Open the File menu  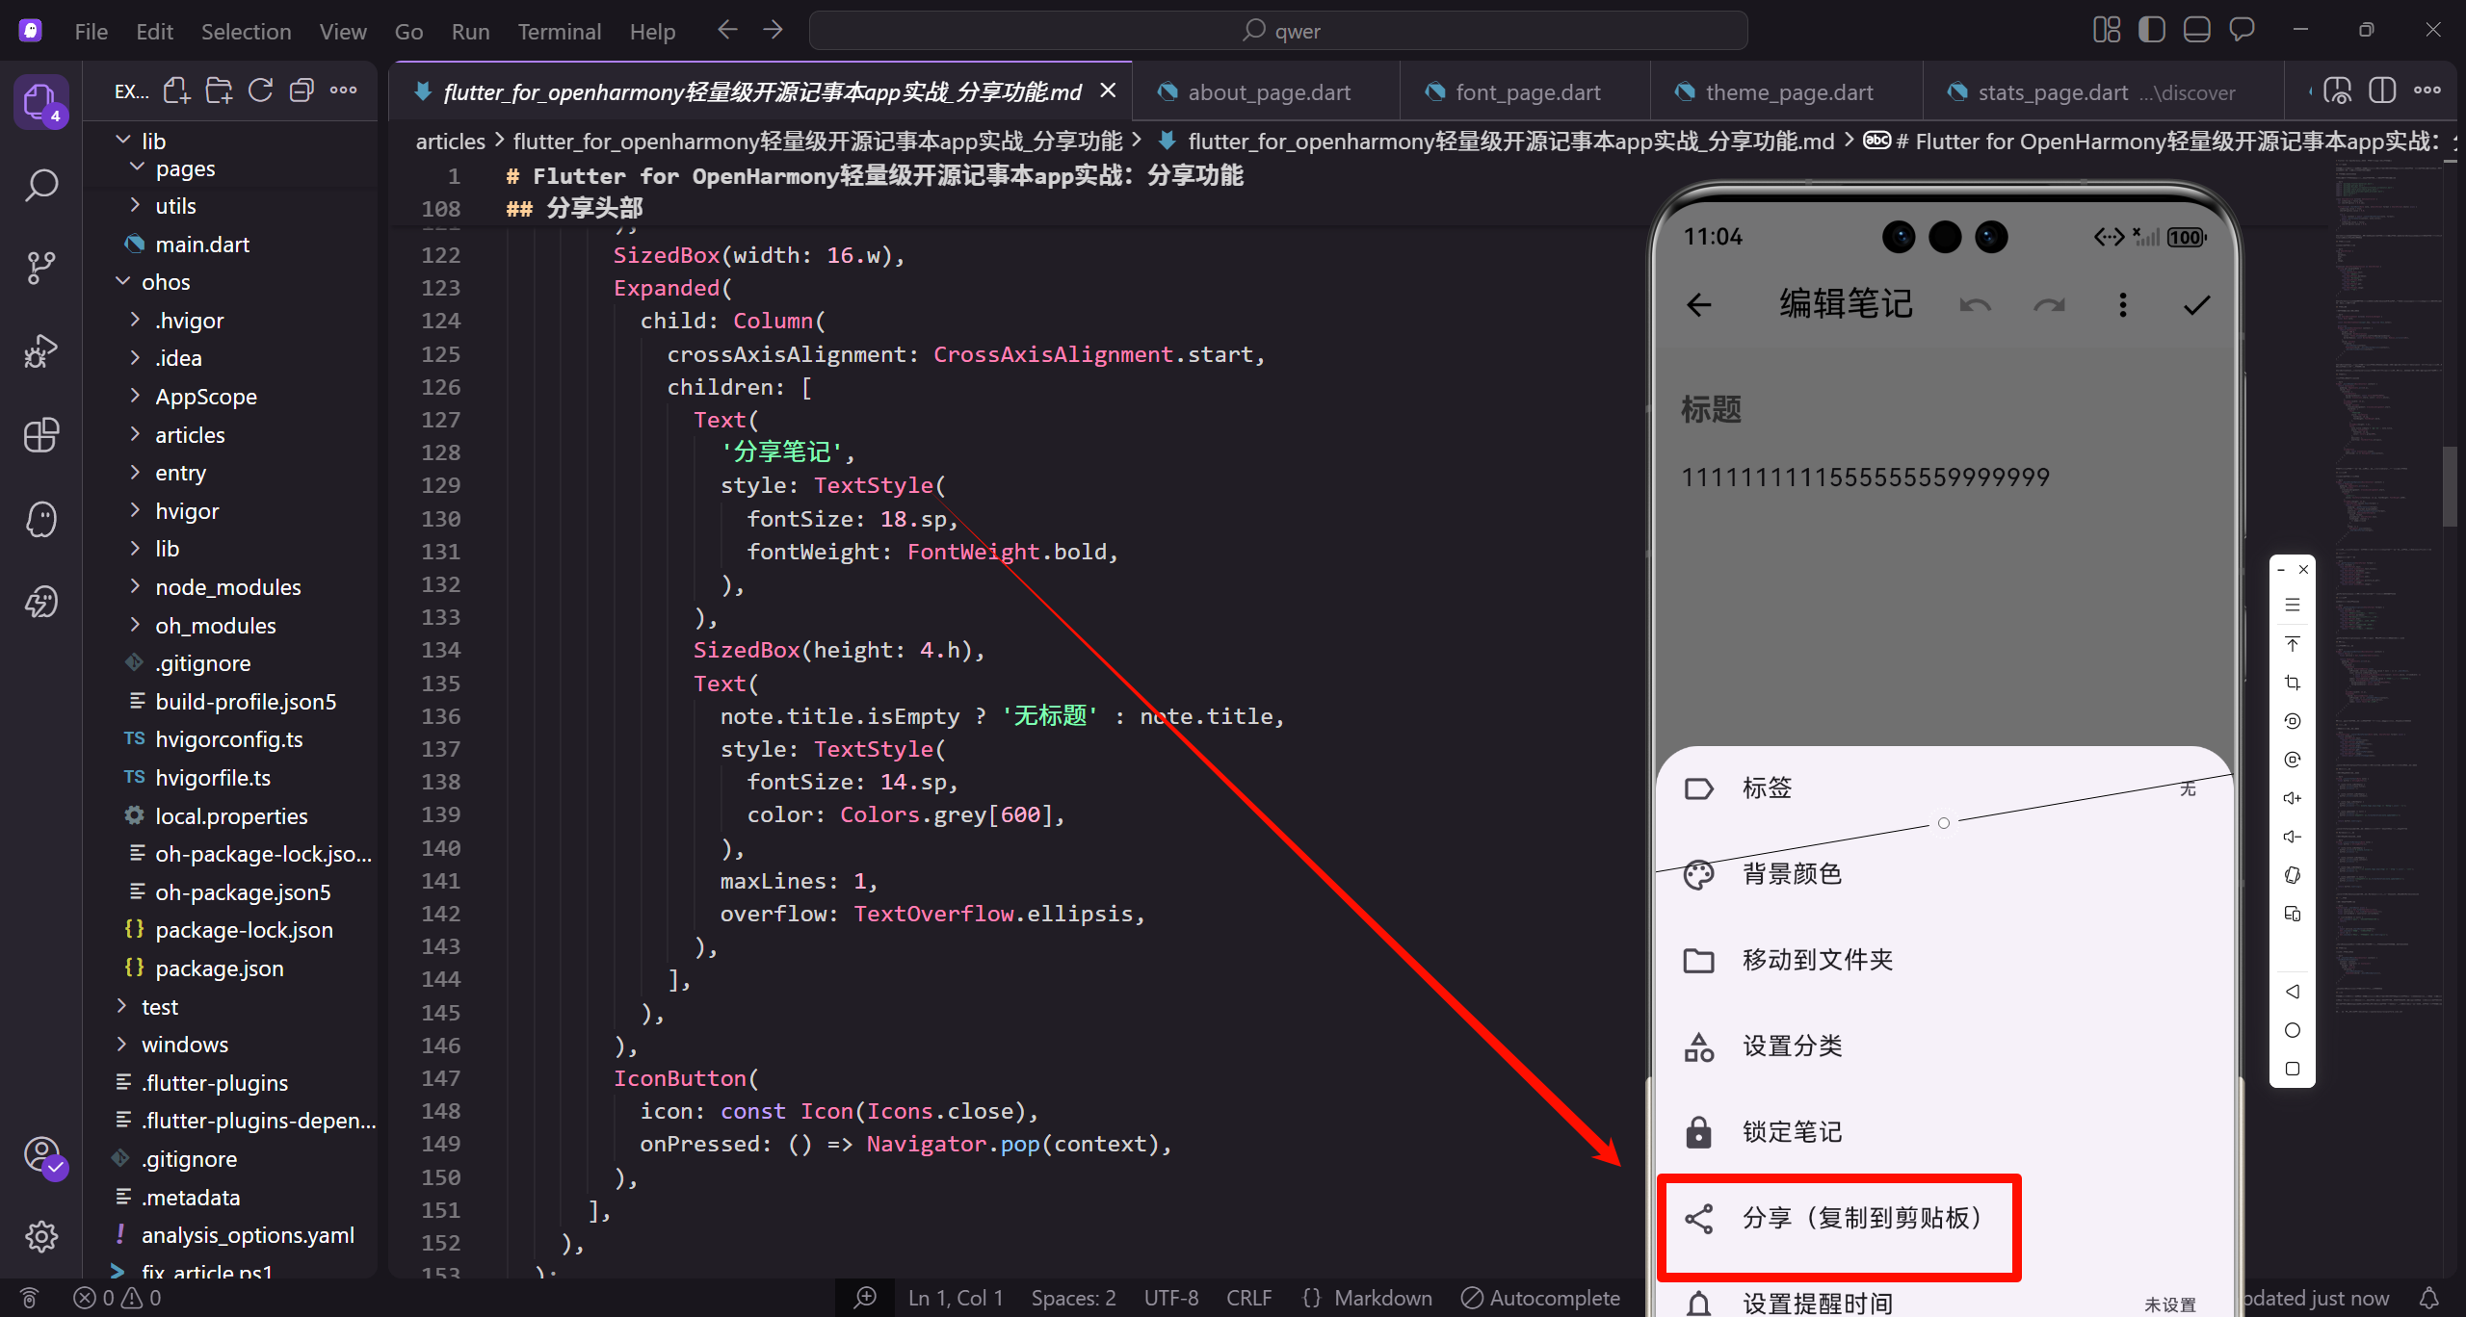coord(91,31)
